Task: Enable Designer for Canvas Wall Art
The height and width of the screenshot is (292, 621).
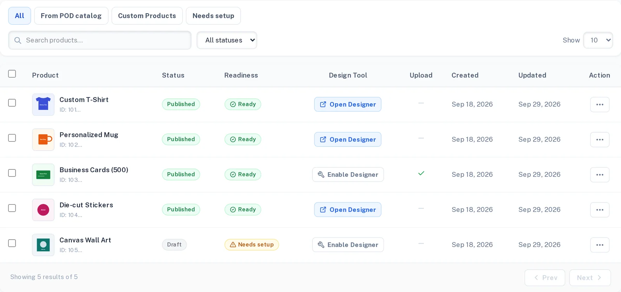Action: [x=348, y=245]
